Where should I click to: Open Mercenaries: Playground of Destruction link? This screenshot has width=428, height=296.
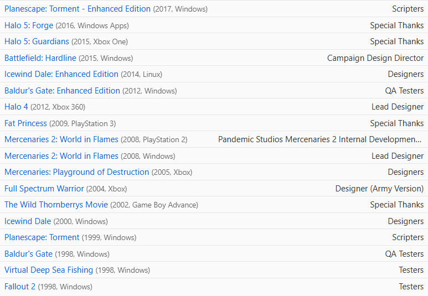(77, 172)
